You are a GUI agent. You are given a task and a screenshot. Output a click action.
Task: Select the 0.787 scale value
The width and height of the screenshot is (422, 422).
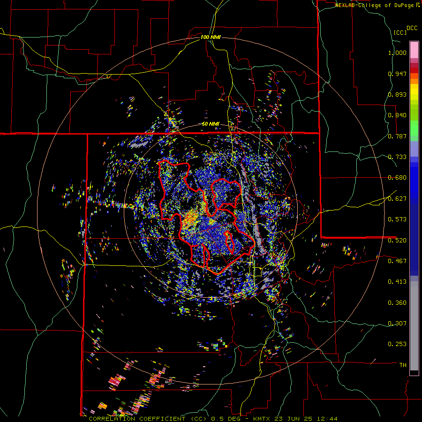point(397,136)
